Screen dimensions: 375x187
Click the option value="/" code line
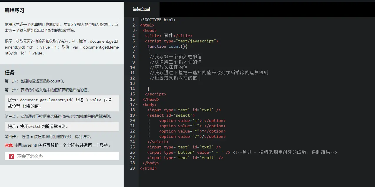pos(192,137)
